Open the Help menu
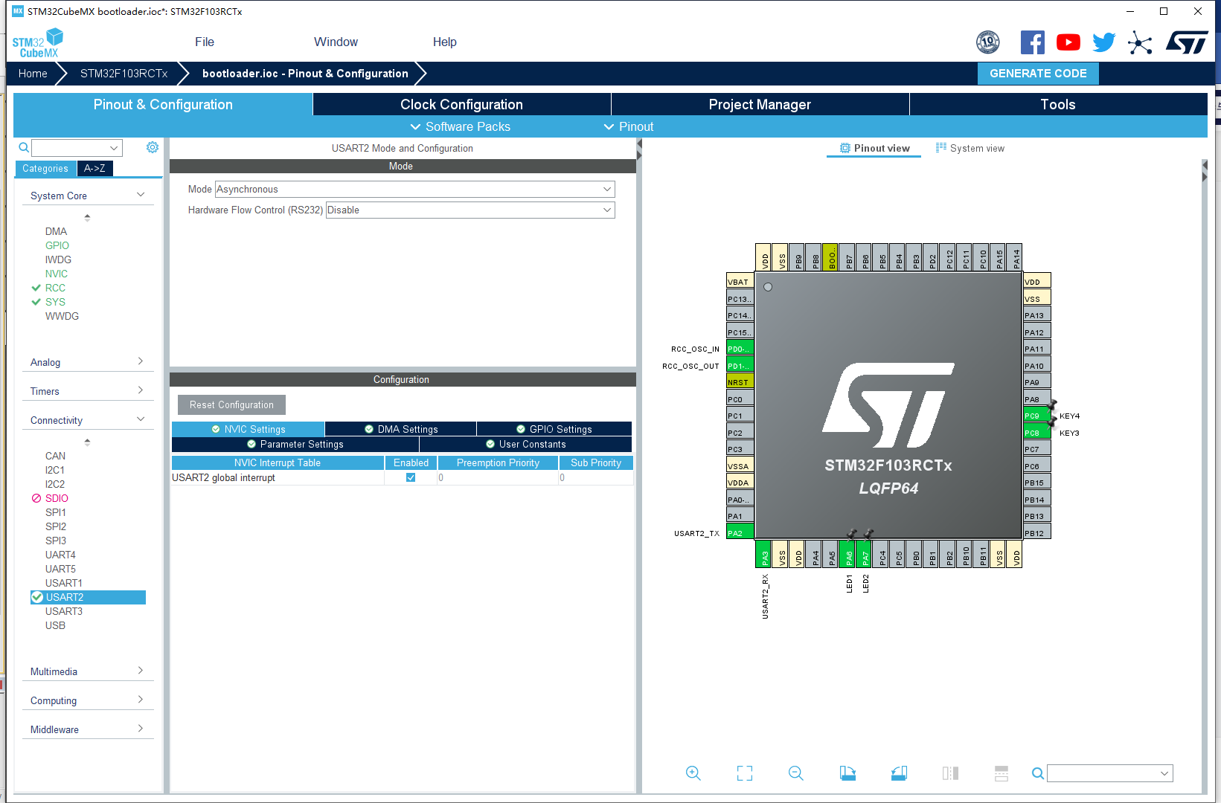The width and height of the screenshot is (1221, 803). click(444, 42)
